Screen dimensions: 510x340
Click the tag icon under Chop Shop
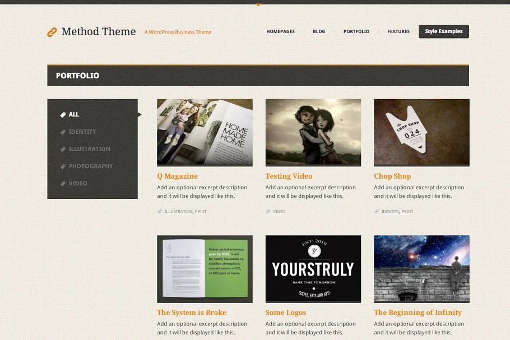(377, 212)
